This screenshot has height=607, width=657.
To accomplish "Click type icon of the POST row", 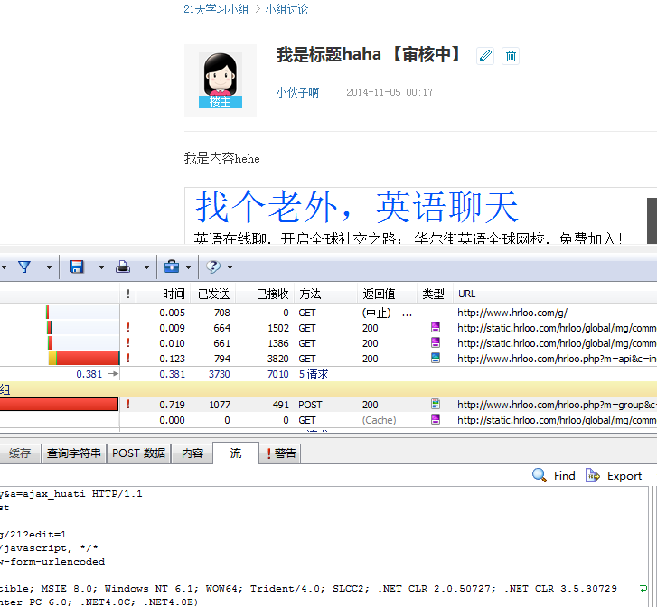I will click(x=436, y=404).
